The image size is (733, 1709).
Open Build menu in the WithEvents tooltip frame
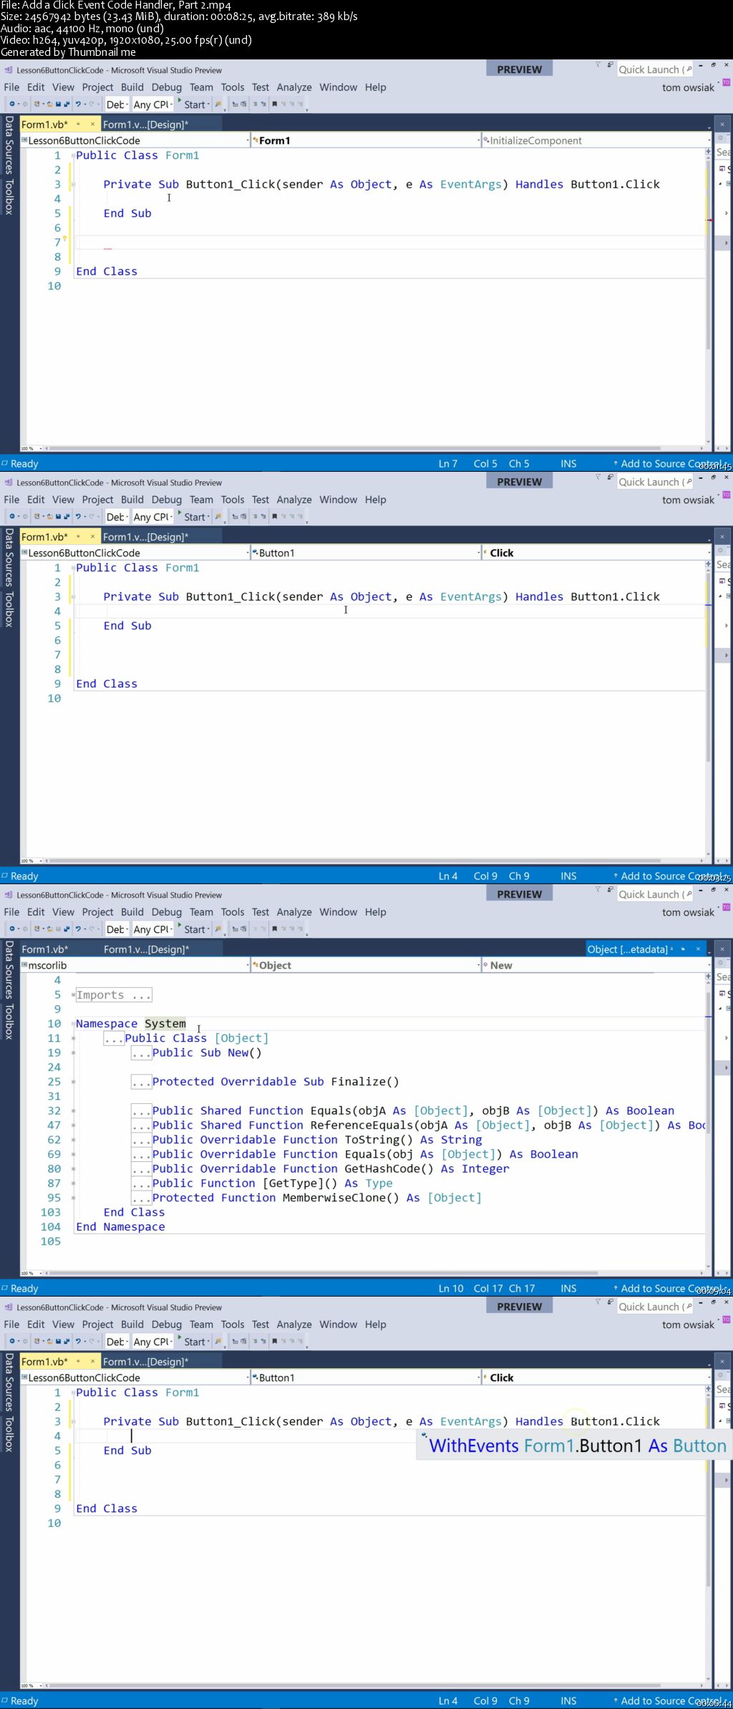click(x=132, y=1325)
